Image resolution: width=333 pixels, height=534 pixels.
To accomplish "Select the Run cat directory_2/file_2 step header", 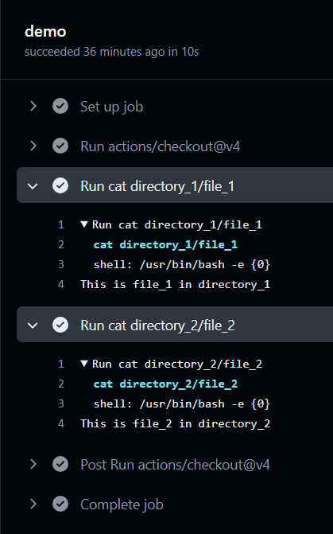I will [x=175, y=325].
